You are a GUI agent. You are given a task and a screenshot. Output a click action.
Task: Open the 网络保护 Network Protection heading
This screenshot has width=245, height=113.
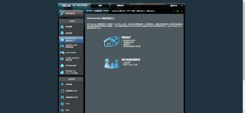[x=126, y=37]
